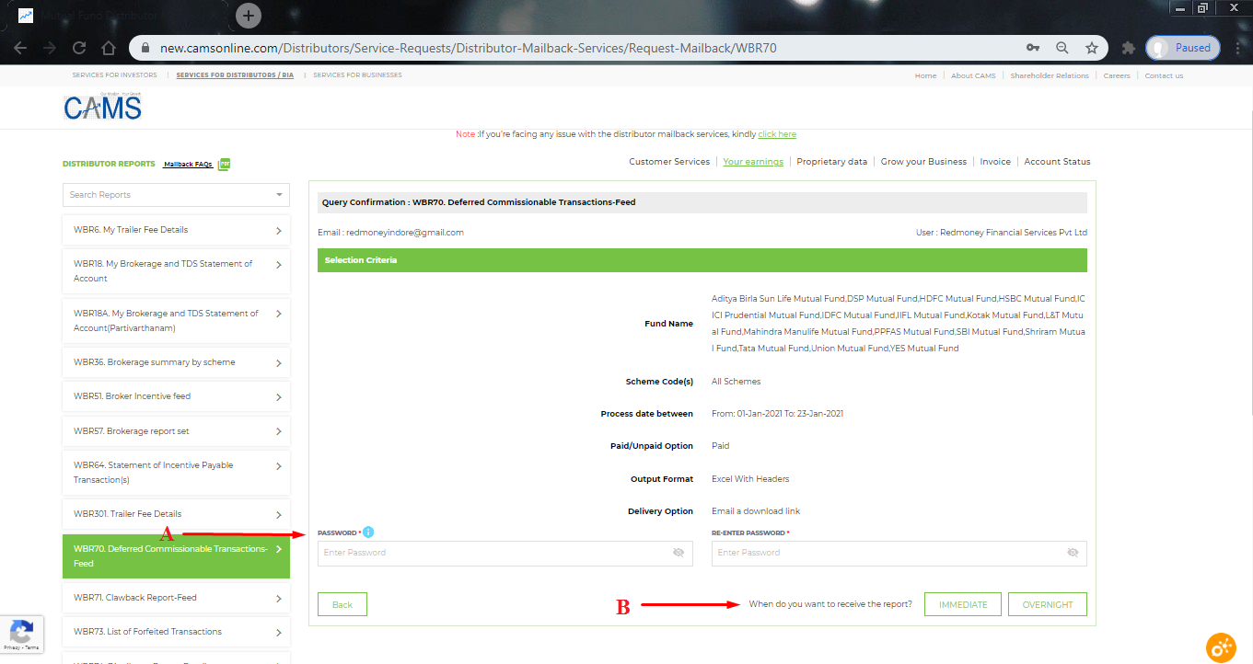Open the Invoice tab
1253x664 pixels.
pyautogui.click(x=995, y=162)
